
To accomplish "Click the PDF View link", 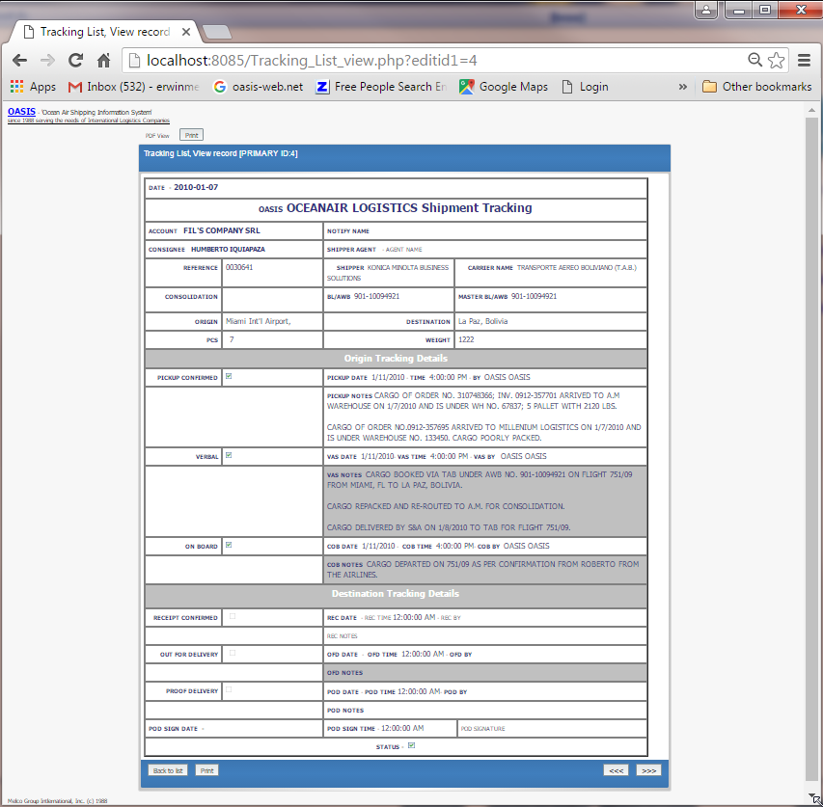I will [157, 136].
